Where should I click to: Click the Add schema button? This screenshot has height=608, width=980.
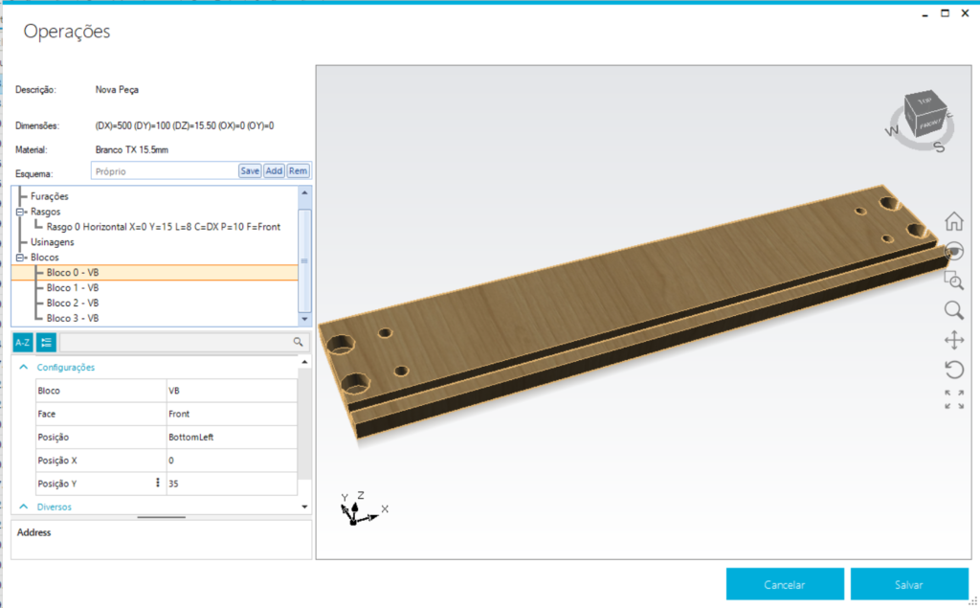pyautogui.click(x=274, y=170)
